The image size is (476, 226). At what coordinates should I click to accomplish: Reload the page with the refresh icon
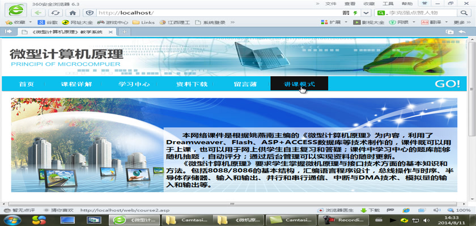(x=56, y=12)
